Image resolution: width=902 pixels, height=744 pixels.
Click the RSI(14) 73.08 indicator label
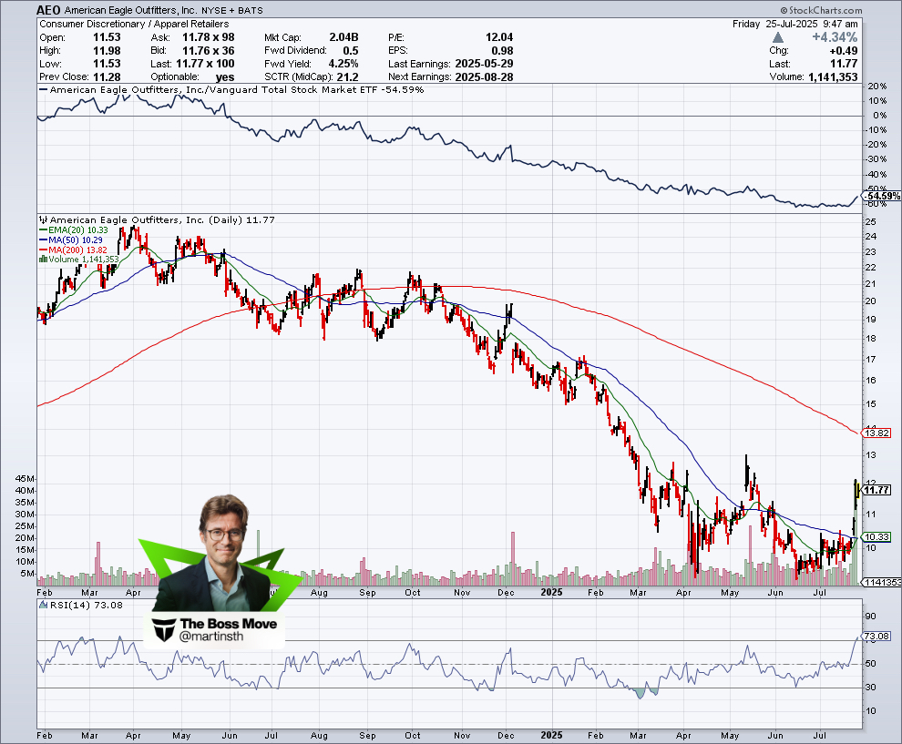click(80, 605)
